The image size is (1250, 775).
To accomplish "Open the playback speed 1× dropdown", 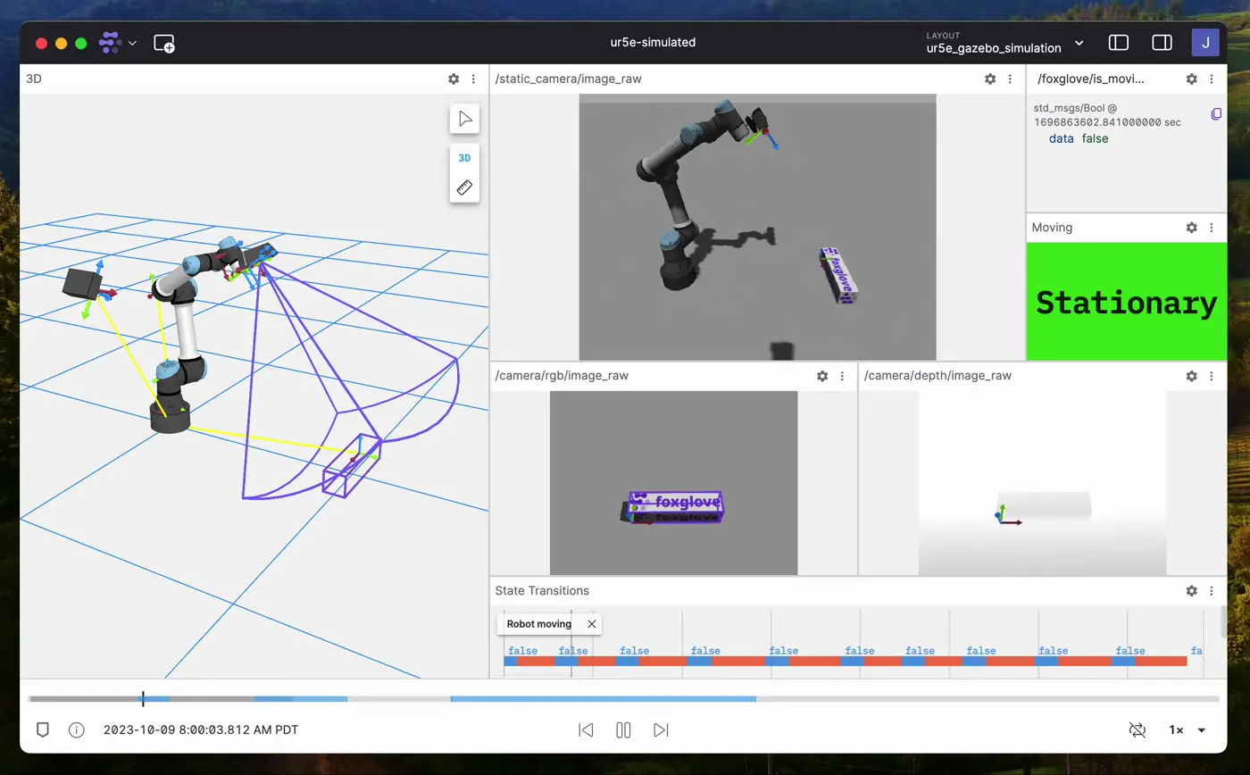I will pos(1187,730).
